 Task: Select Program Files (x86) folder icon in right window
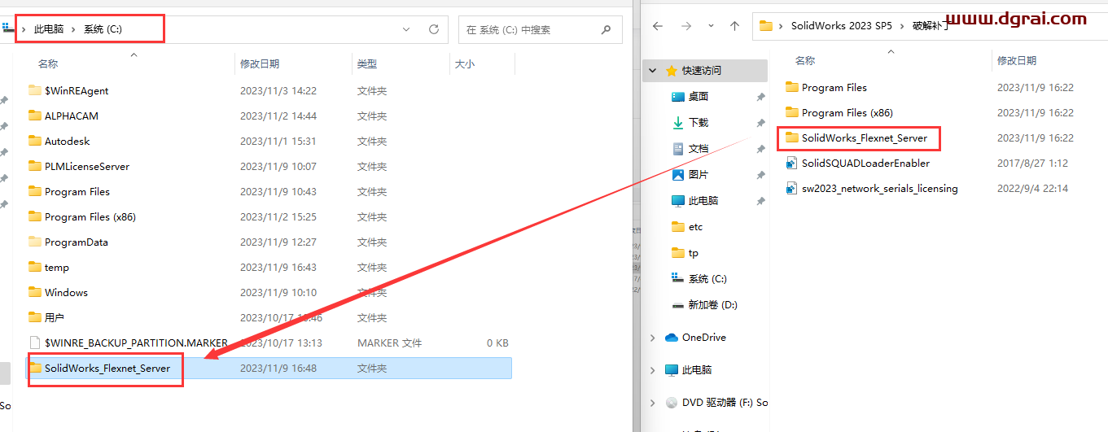click(x=791, y=112)
